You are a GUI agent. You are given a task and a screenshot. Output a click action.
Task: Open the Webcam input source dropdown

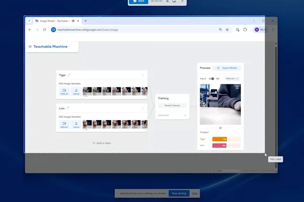click(232, 79)
